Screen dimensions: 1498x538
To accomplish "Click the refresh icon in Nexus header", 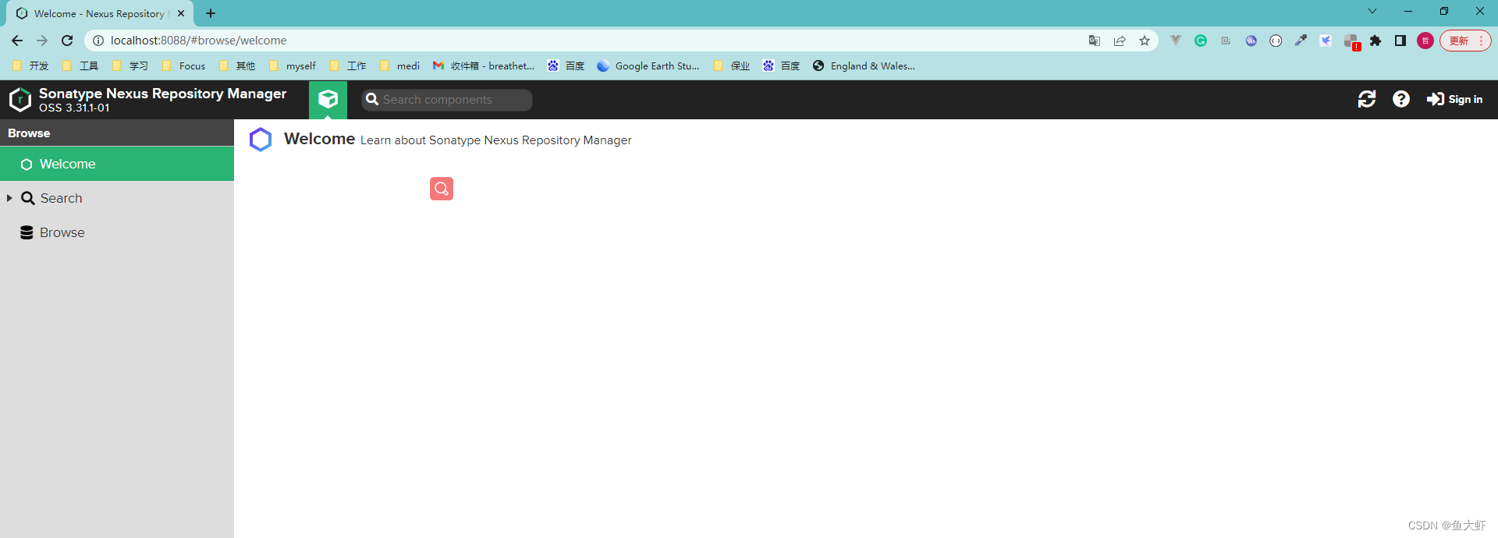I will coord(1367,99).
